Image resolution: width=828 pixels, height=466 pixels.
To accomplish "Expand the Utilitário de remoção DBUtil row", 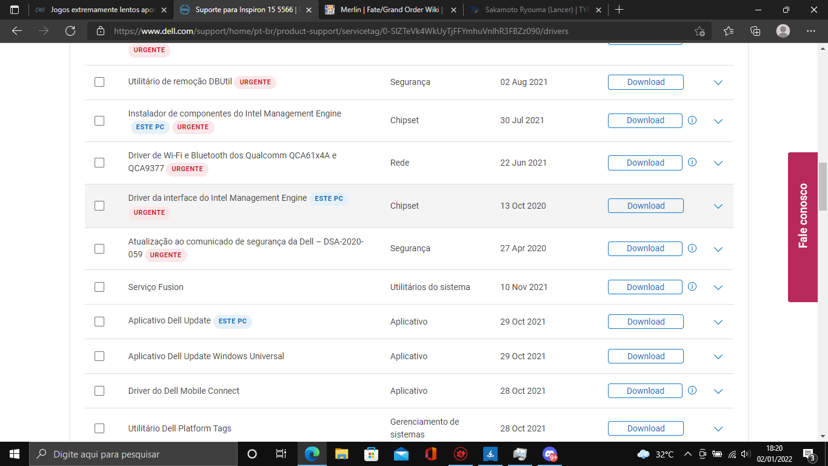I will [718, 83].
